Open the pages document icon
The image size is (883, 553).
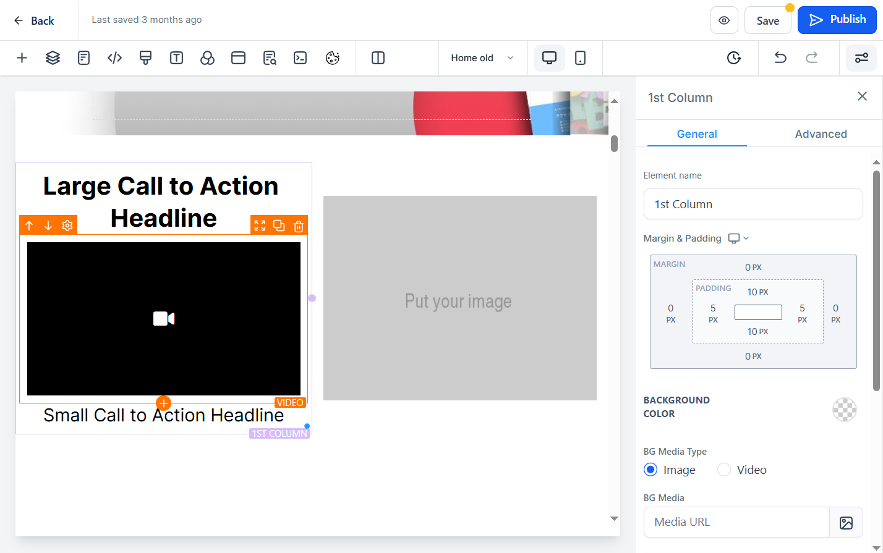click(x=83, y=58)
